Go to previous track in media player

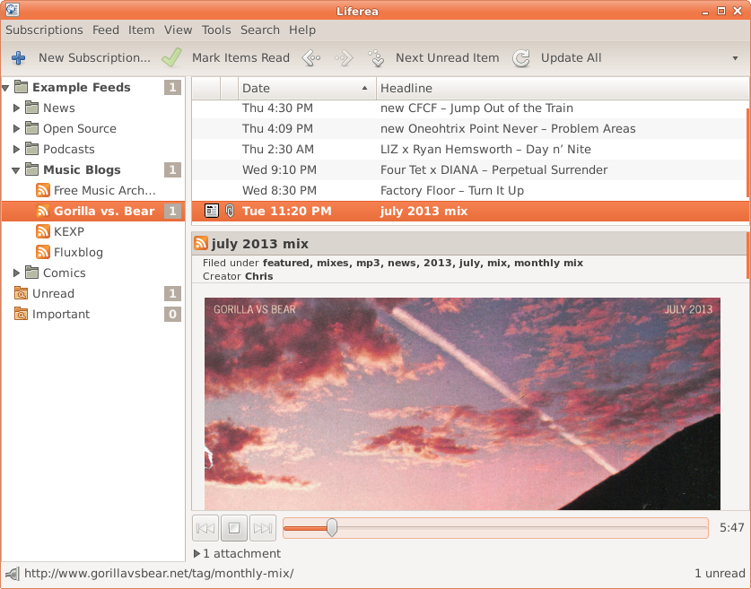pyautogui.click(x=205, y=529)
